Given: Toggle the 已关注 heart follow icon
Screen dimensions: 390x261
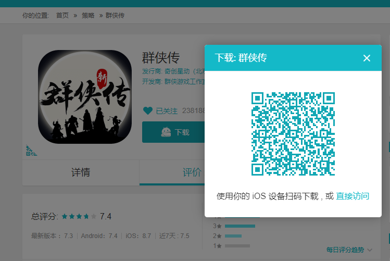Looking at the screenshot, I should (148, 111).
